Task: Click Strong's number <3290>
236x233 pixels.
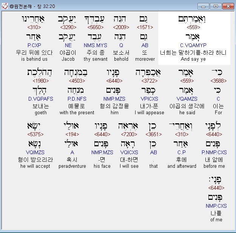Action: [68, 27]
